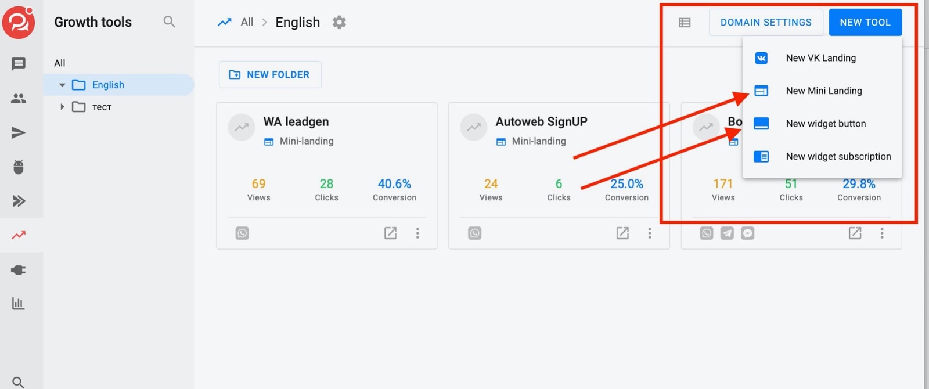
Task: Open WA leadgen in external link
Action: (x=391, y=233)
